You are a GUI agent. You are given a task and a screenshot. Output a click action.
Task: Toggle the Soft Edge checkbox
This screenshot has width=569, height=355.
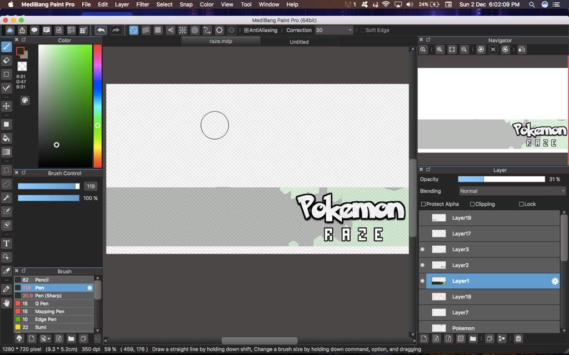(362, 31)
